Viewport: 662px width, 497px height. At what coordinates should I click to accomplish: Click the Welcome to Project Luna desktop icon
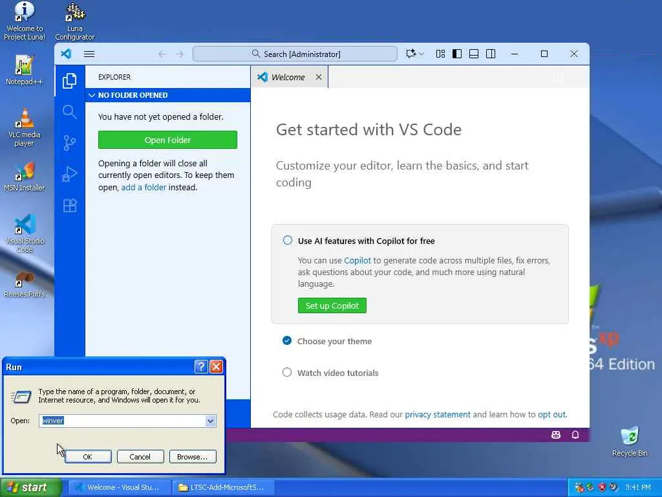coord(25,21)
